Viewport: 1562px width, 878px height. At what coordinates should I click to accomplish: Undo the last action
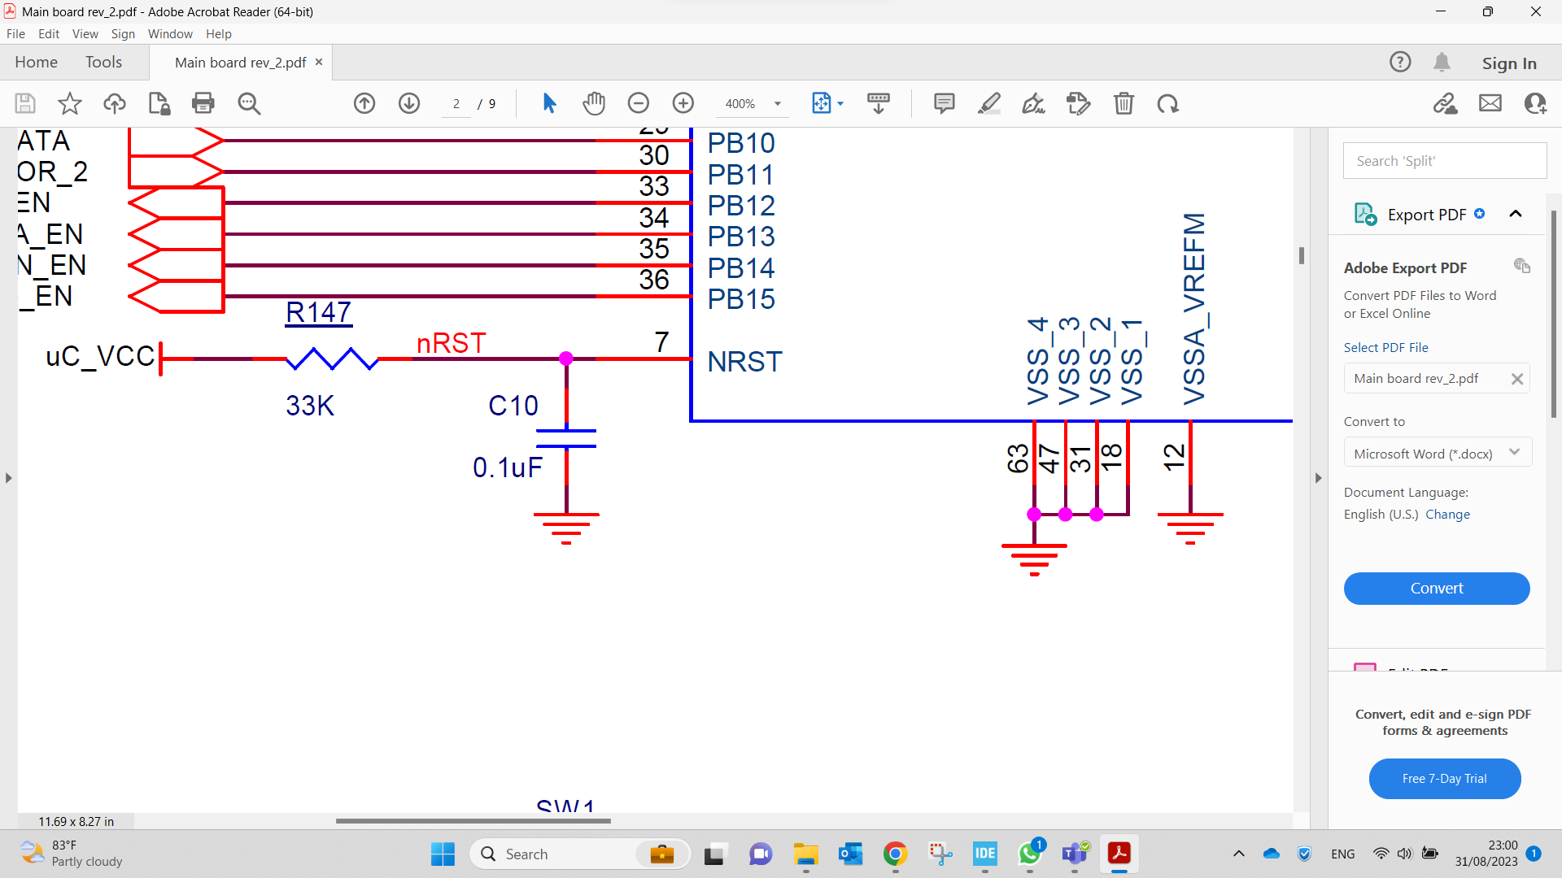[1168, 103]
